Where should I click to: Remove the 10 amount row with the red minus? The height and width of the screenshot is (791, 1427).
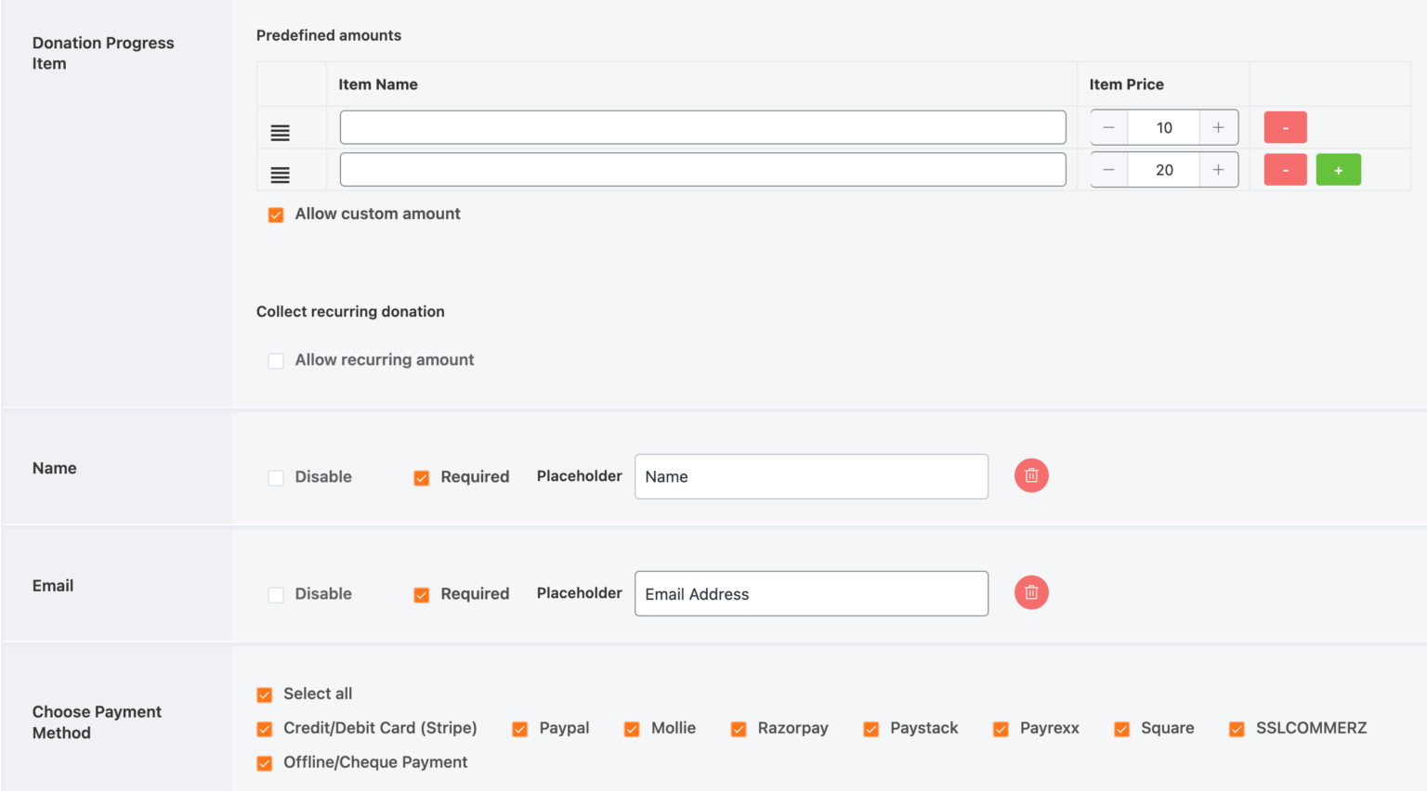[x=1285, y=127]
